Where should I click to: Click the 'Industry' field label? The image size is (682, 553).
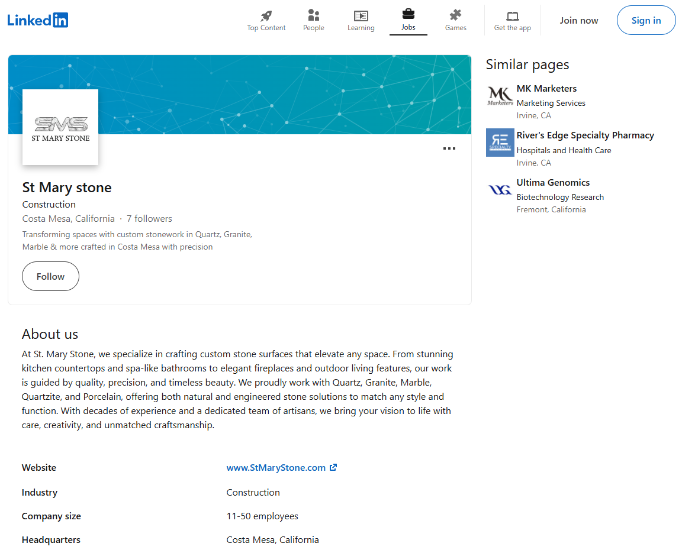[x=40, y=492]
